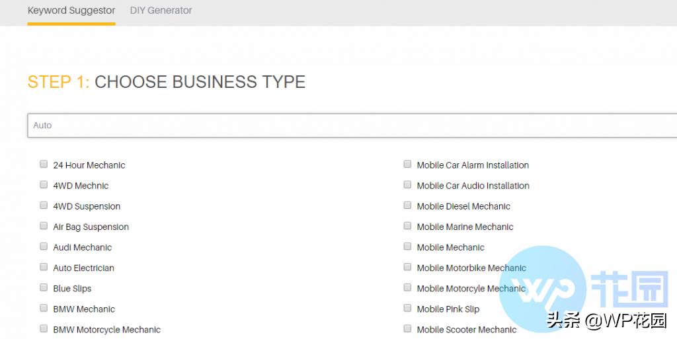Screen dimensions: 677x339
Task: Tick the Auto Electrician checkbox
Action: (x=44, y=267)
